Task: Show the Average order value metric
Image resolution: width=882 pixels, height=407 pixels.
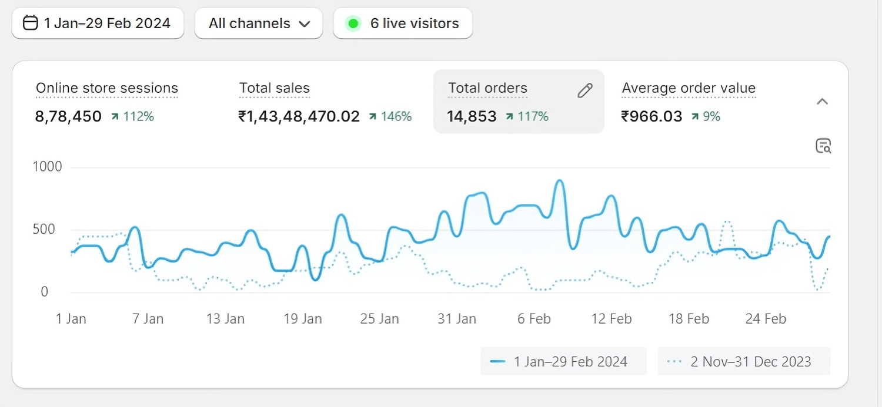Action: pyautogui.click(x=688, y=89)
